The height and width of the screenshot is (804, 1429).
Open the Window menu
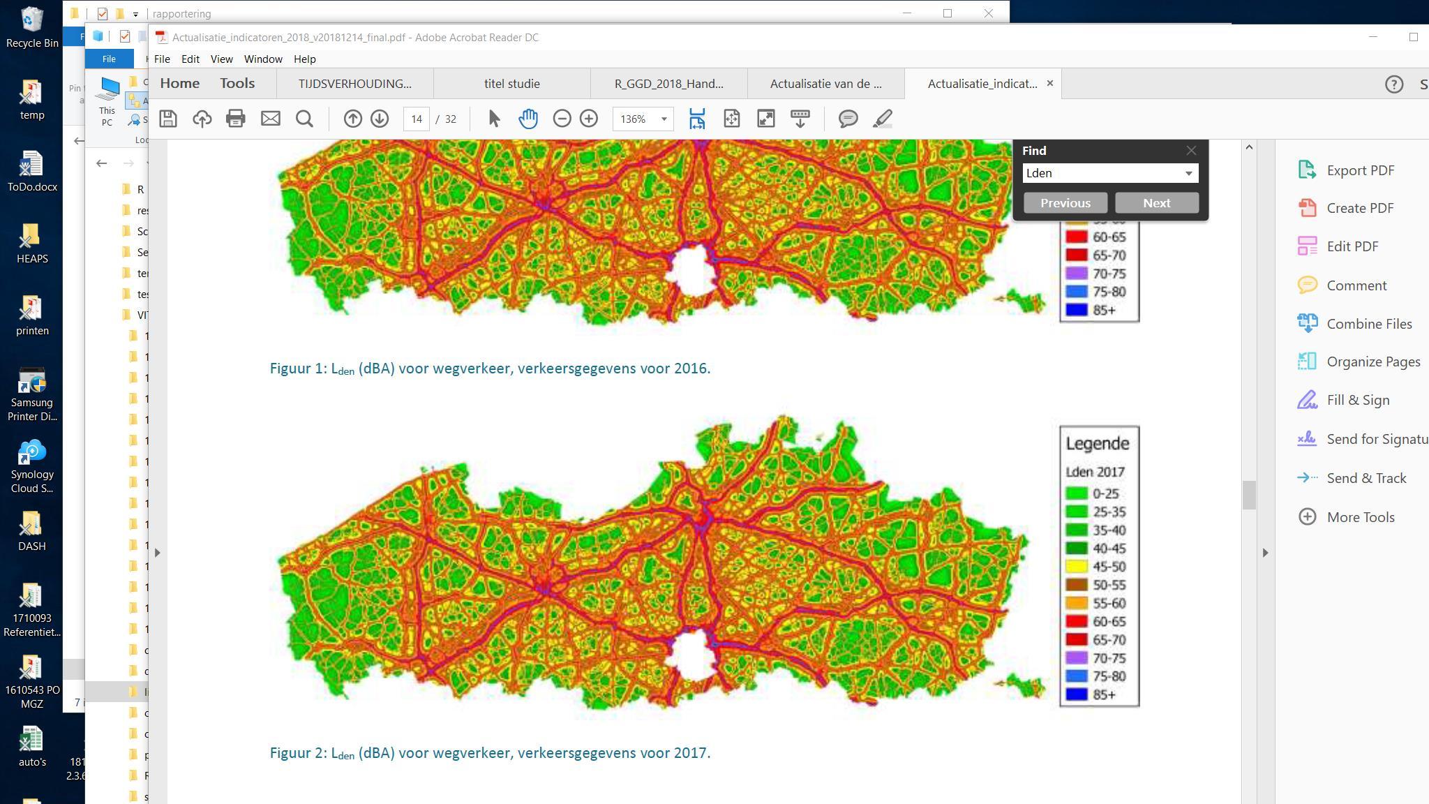pyautogui.click(x=262, y=59)
